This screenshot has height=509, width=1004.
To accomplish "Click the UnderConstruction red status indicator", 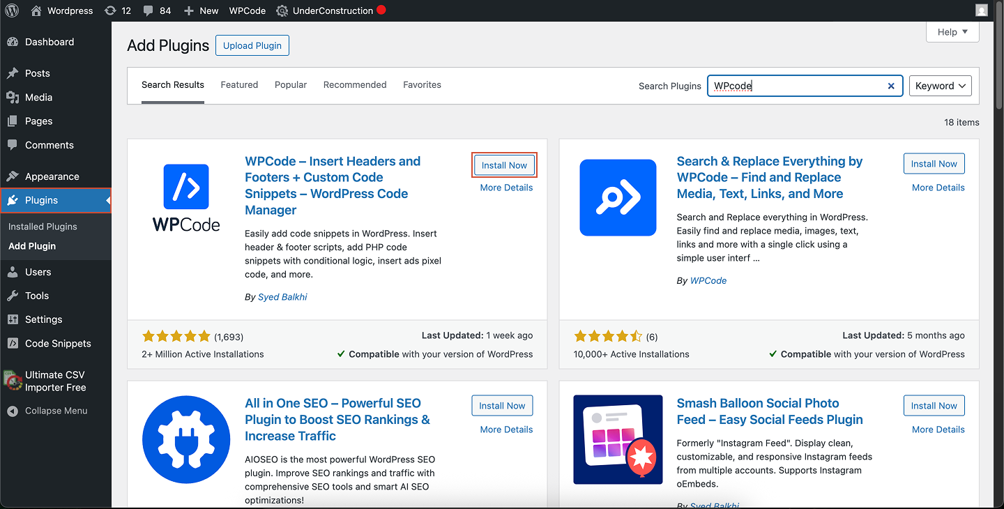I will point(380,10).
